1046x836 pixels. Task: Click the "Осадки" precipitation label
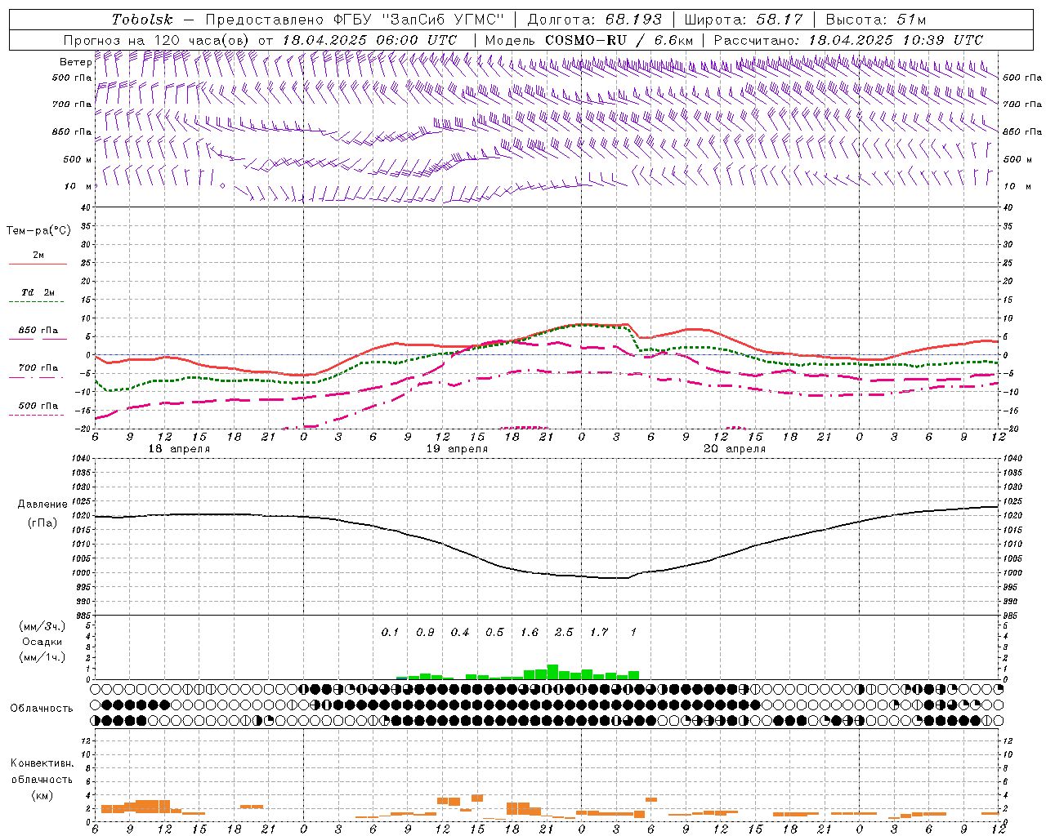tap(42, 642)
